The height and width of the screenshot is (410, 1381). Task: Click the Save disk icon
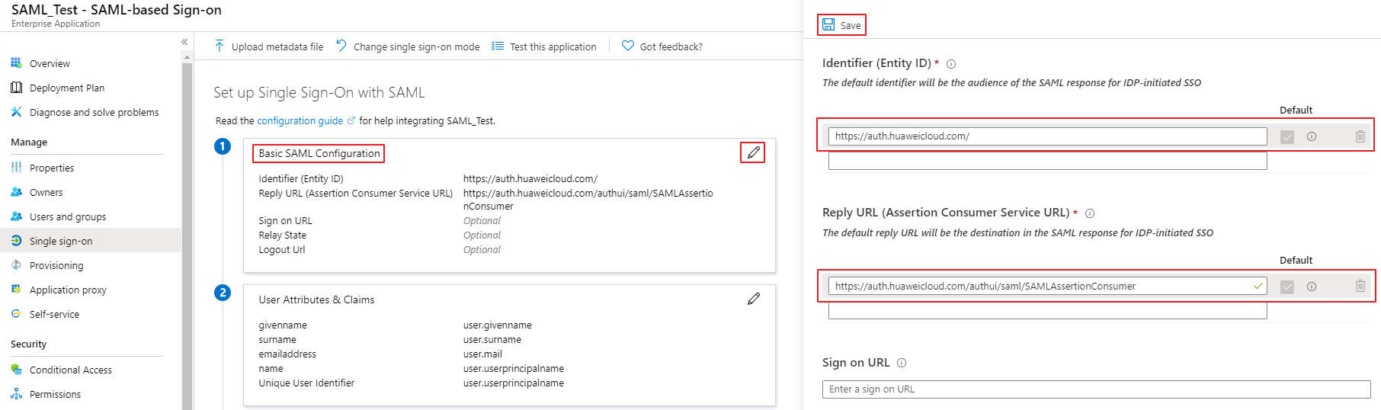(x=828, y=25)
